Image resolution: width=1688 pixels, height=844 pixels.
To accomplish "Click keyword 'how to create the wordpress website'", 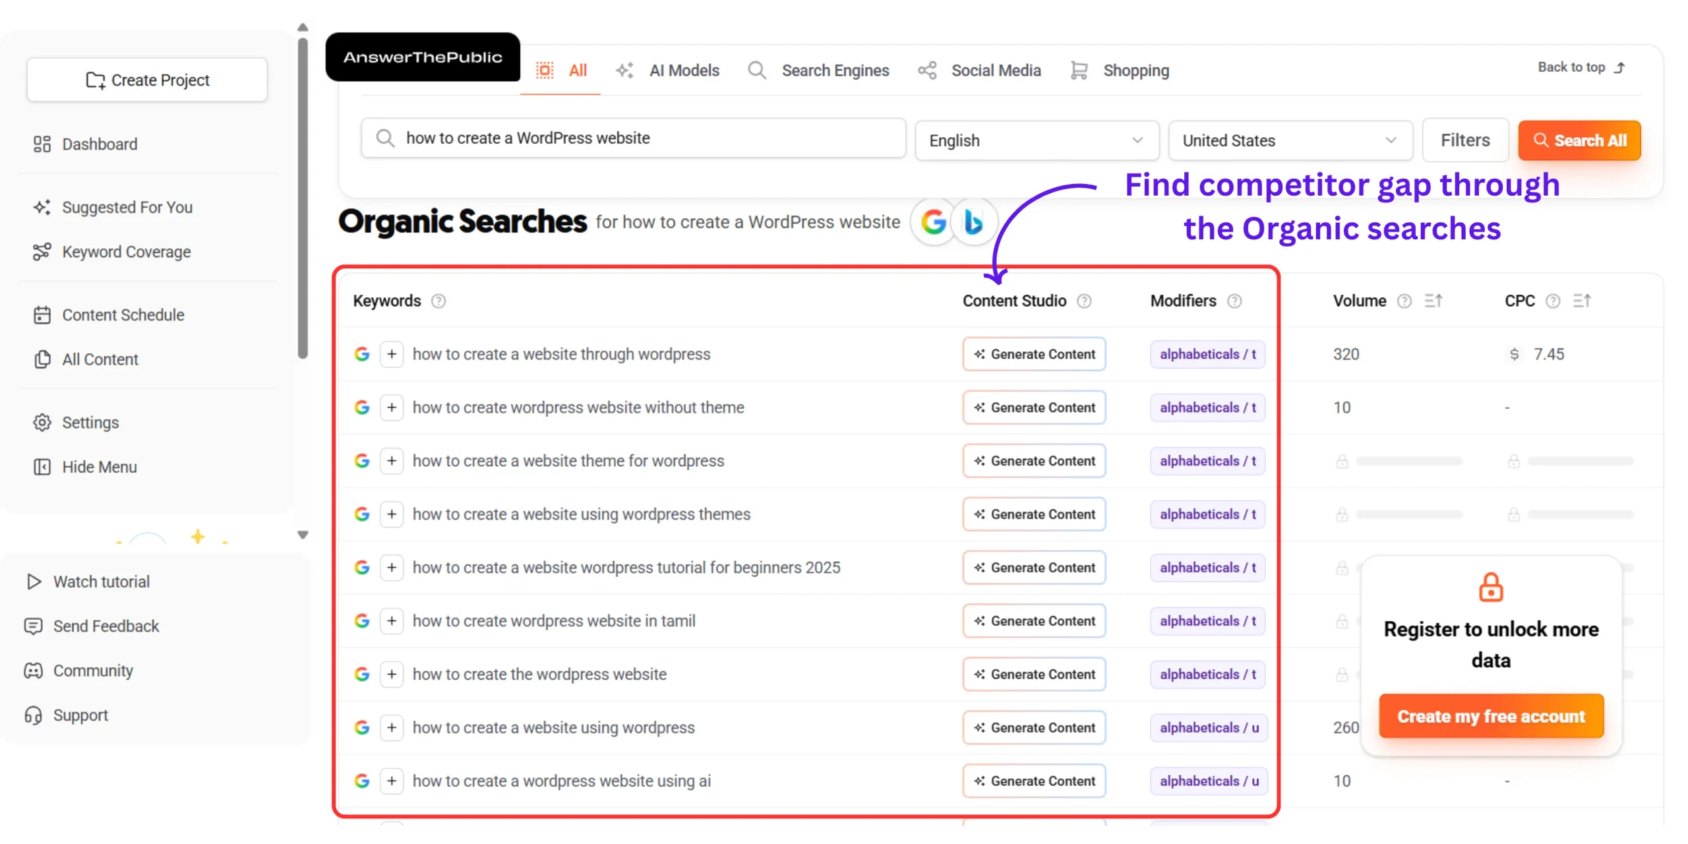I will 539,675.
